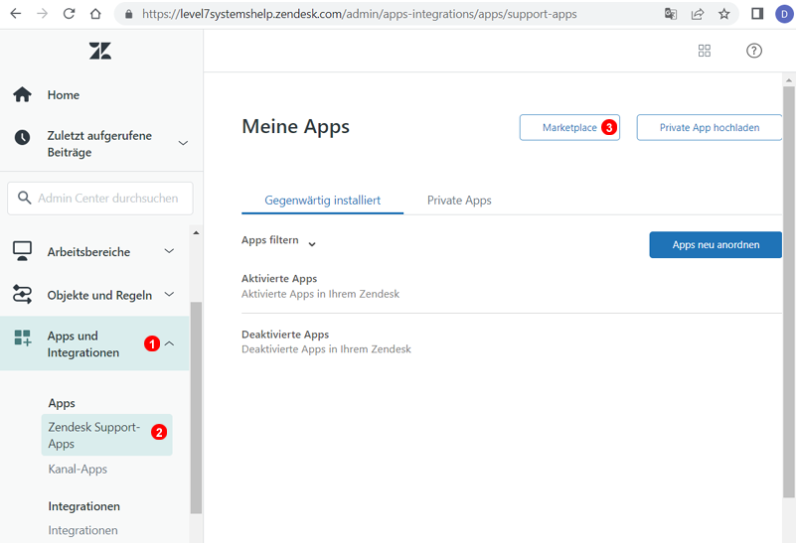Open the Apps filtern dropdown
Viewport: 796px width, 543px height.
pyautogui.click(x=278, y=241)
